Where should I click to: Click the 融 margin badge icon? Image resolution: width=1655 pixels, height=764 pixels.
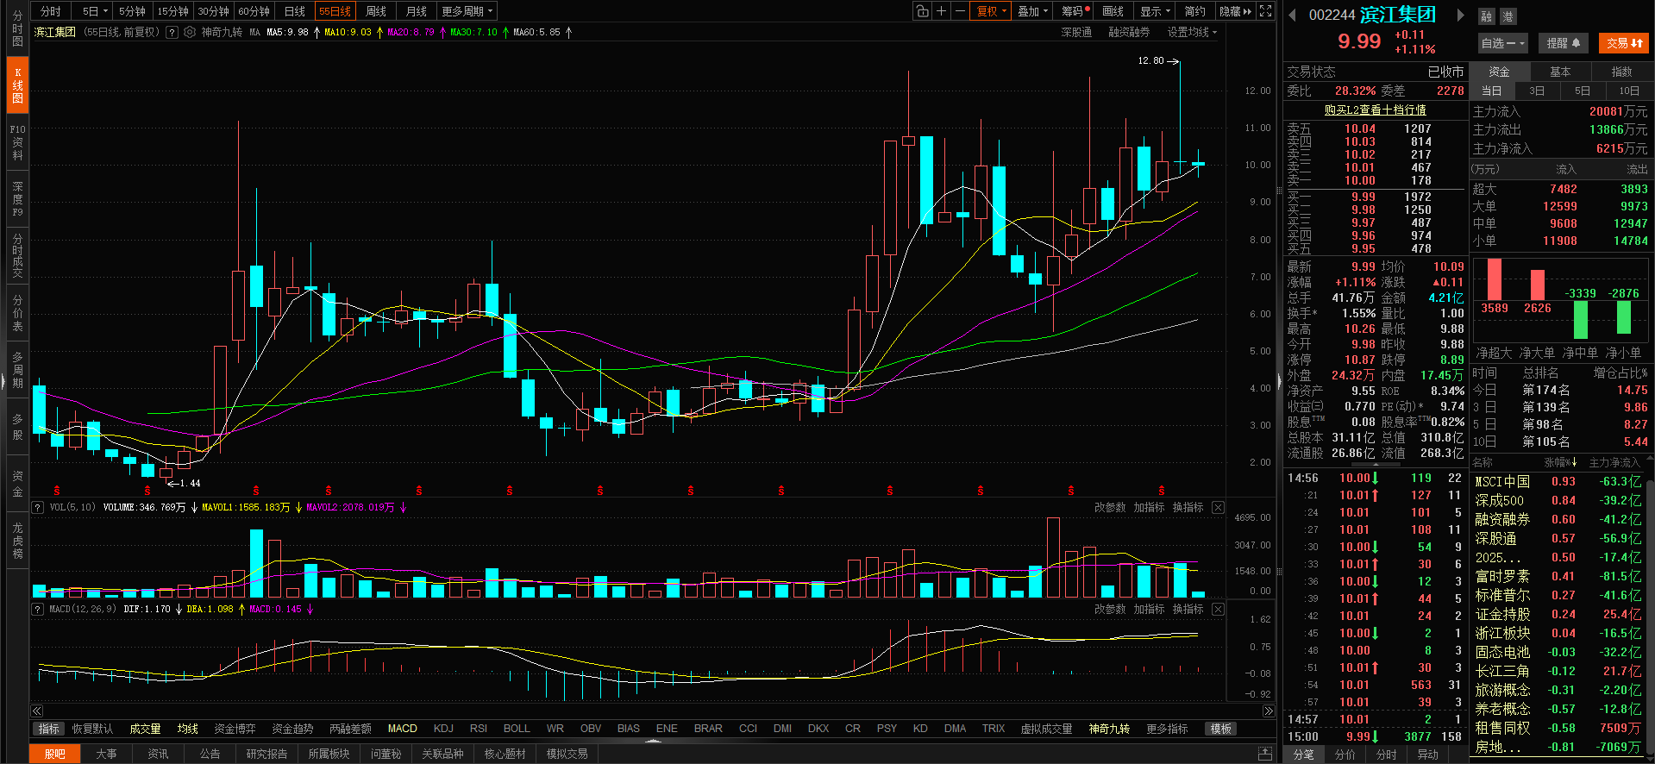[x=1487, y=16]
